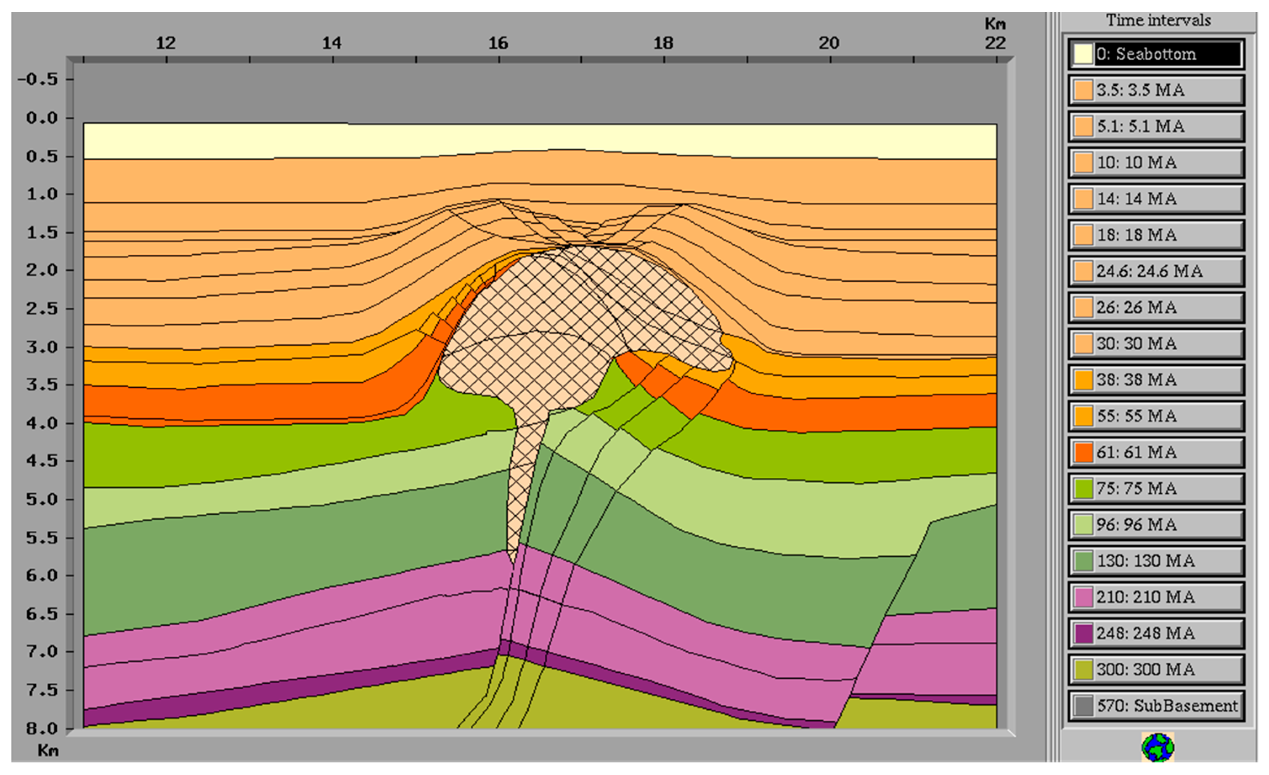Click the bright green 75 MA color swatch
The width and height of the screenshot is (1269, 775).
pos(1083,489)
